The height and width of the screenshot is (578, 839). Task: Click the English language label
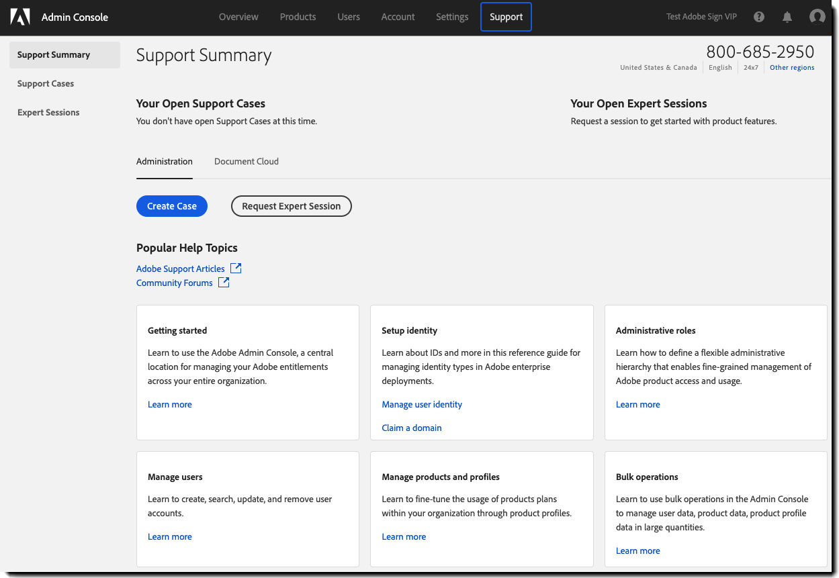[x=720, y=68]
